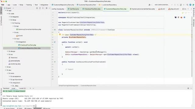This screenshot has width=195, height=109.
Task: Collapse the app folder in project tree
Action: (x=5, y=11)
